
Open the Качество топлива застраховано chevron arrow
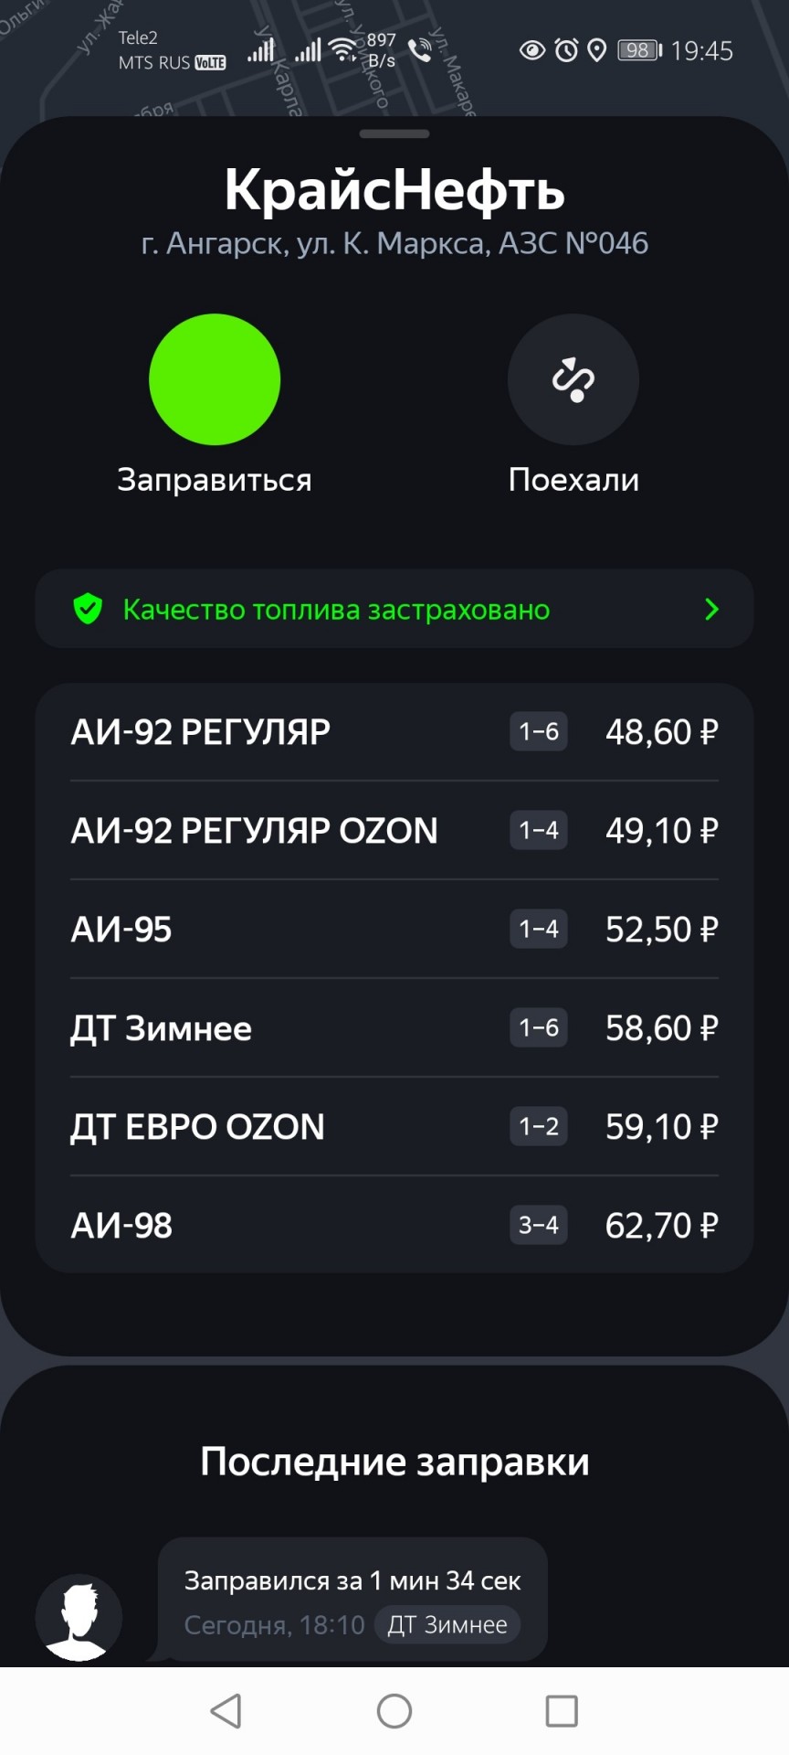(712, 609)
